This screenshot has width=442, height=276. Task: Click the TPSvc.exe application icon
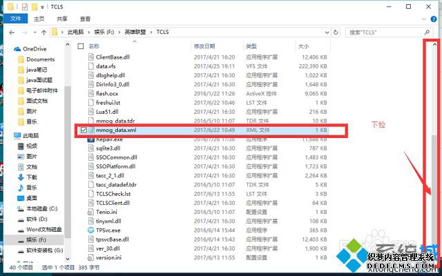click(90, 230)
